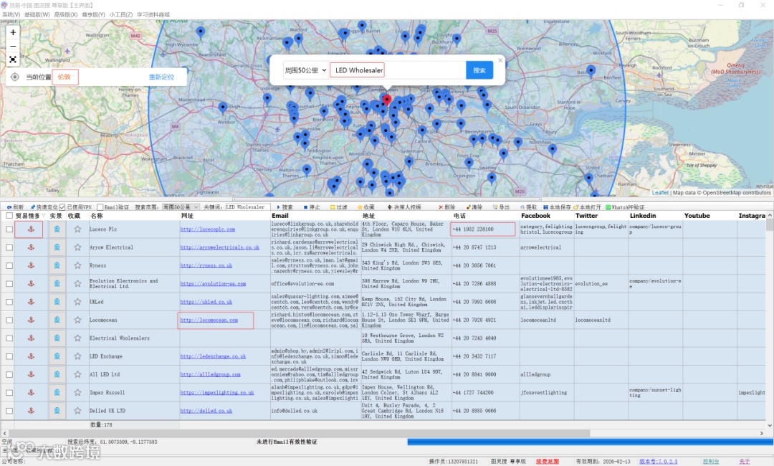This screenshot has width=774, height=466.
Task: Click the 清除 clear toolbar button
Action: click(474, 207)
